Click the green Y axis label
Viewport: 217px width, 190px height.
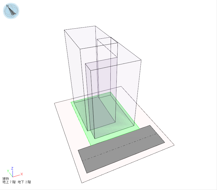[8, 171]
